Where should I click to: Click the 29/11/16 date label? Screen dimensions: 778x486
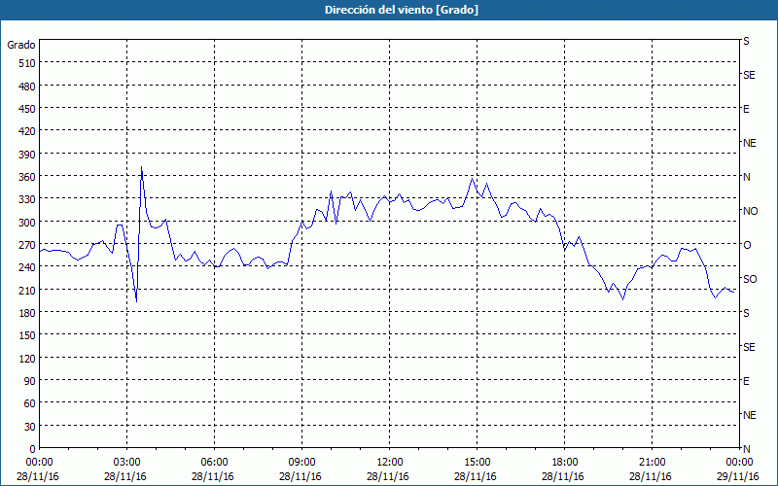[738, 476]
